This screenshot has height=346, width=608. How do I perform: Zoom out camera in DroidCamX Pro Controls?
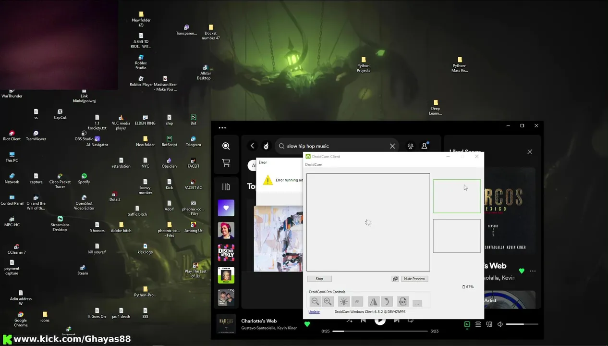pos(315,302)
